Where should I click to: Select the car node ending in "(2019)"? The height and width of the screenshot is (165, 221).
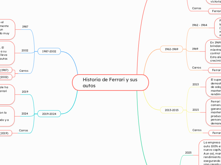6,133
